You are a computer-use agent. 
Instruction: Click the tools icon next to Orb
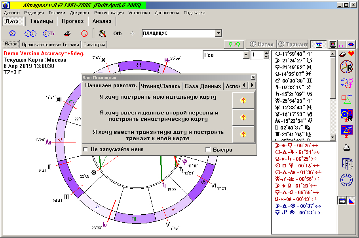[x=102, y=34]
